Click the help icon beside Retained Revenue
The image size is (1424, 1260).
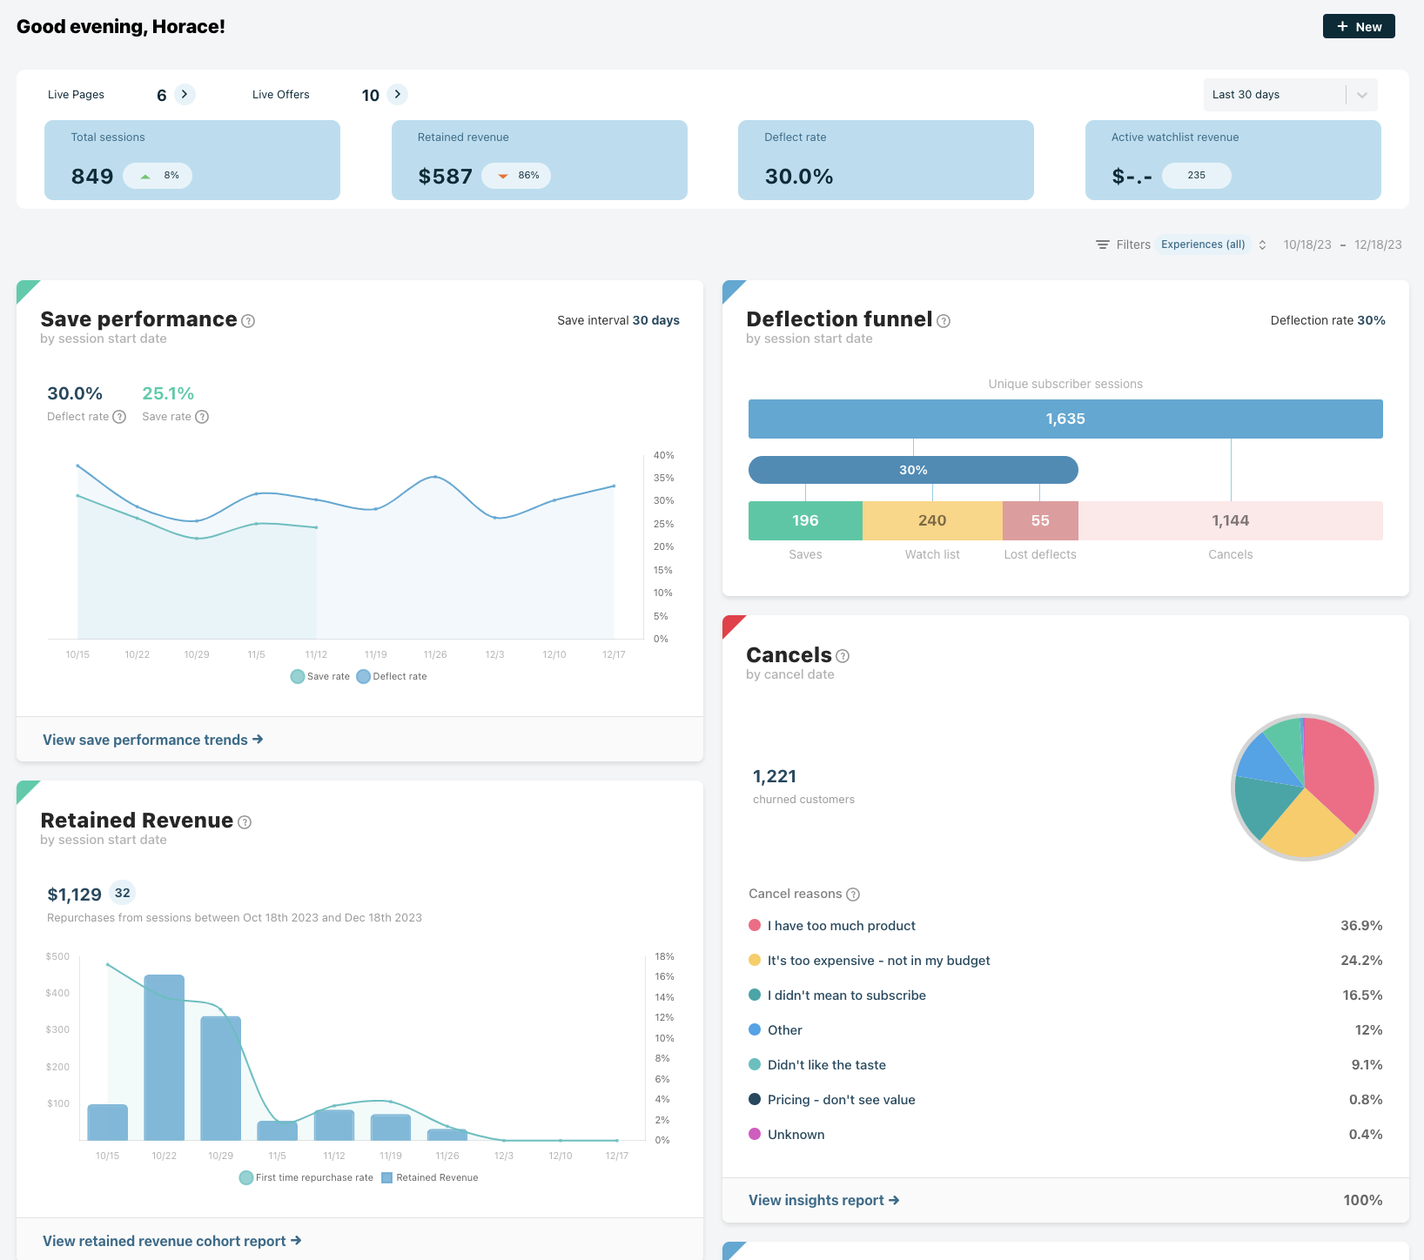point(245,822)
